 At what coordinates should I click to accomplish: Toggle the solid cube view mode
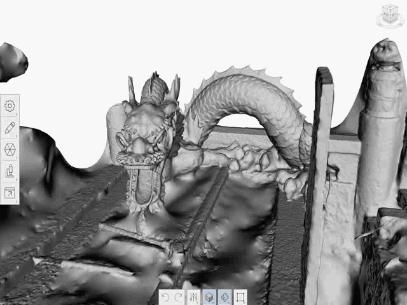(209, 297)
